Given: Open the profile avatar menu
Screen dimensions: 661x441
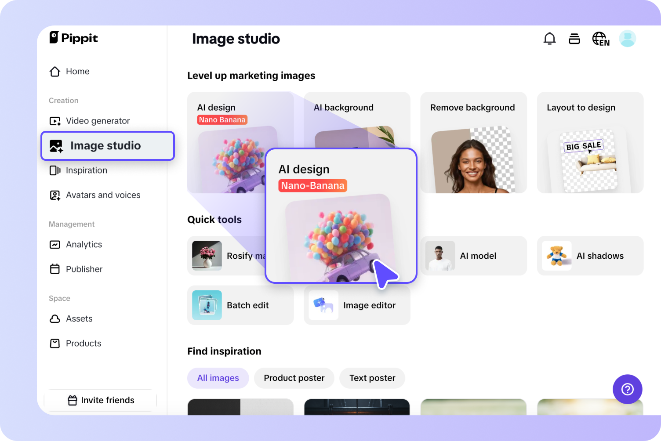Looking at the screenshot, I should coord(628,39).
